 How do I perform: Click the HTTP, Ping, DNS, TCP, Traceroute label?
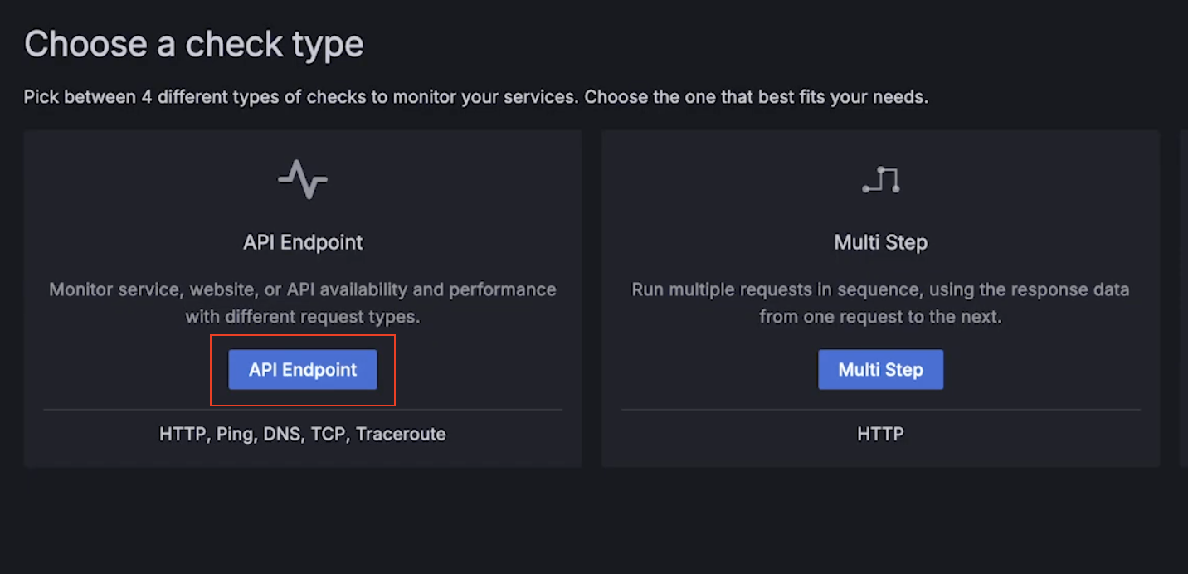tap(302, 434)
